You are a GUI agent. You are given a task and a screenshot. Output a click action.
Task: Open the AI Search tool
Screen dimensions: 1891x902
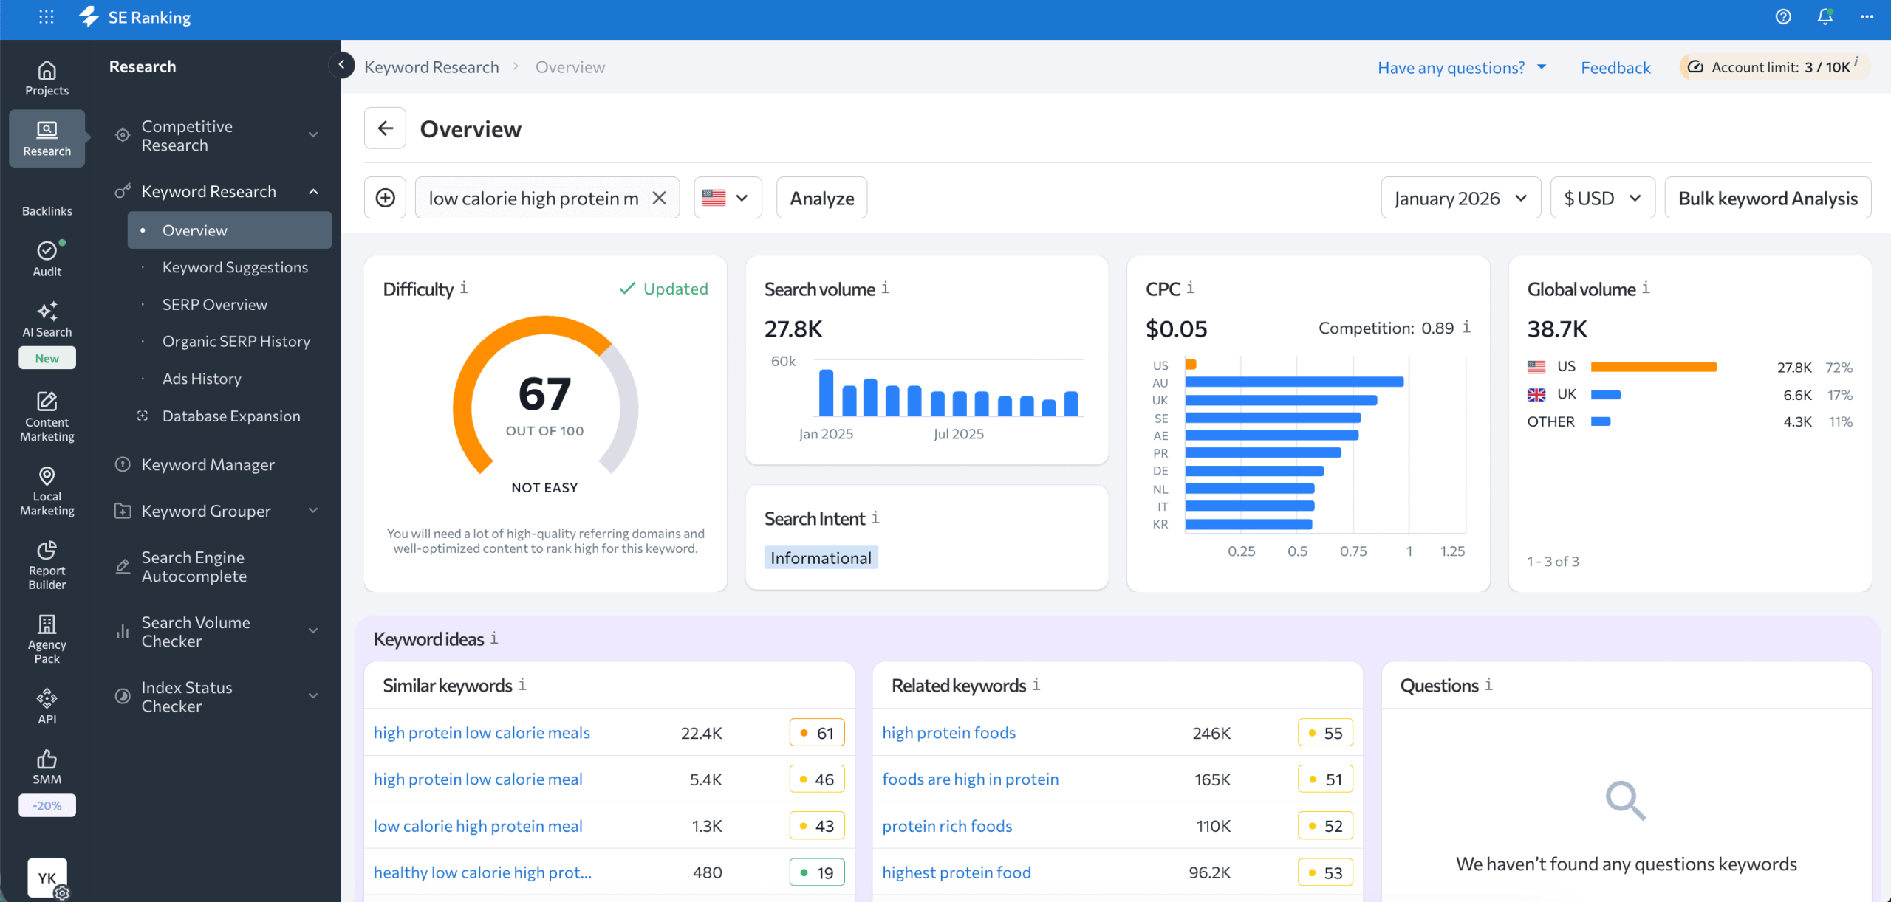click(47, 317)
